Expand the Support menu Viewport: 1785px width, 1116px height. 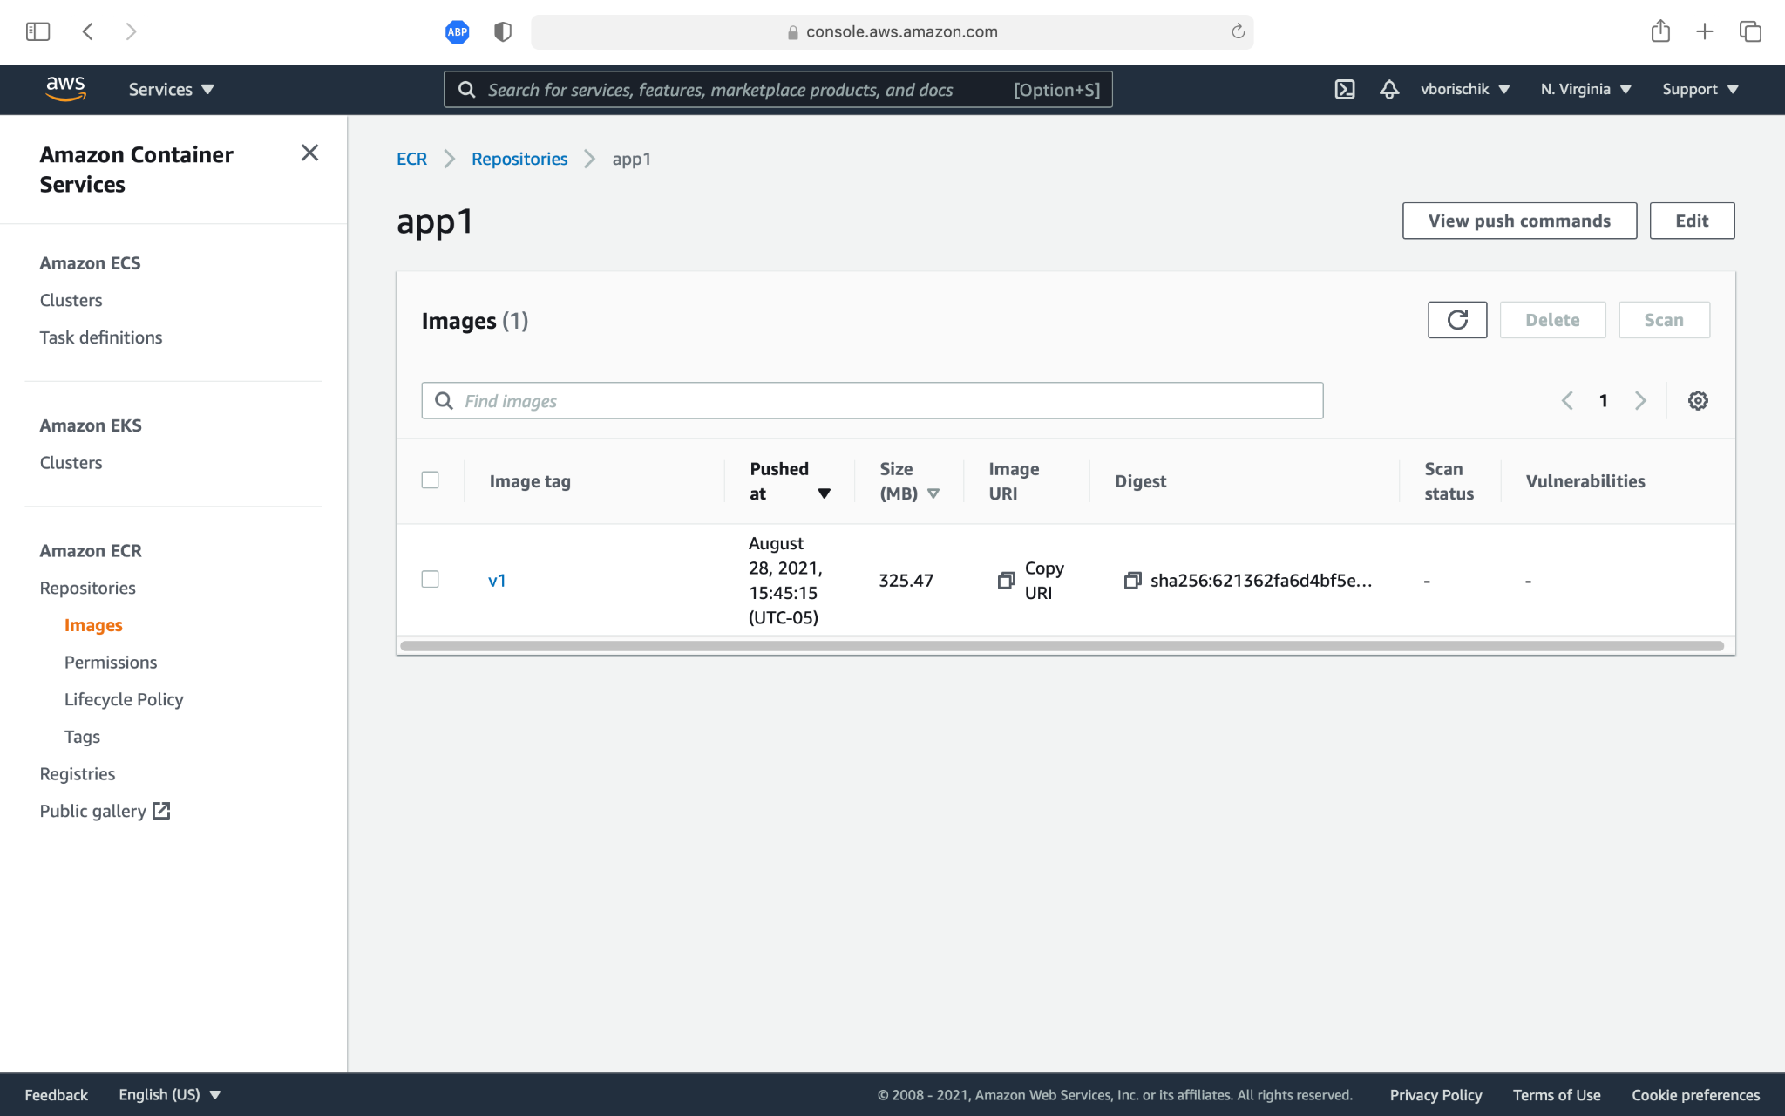[x=1700, y=89]
